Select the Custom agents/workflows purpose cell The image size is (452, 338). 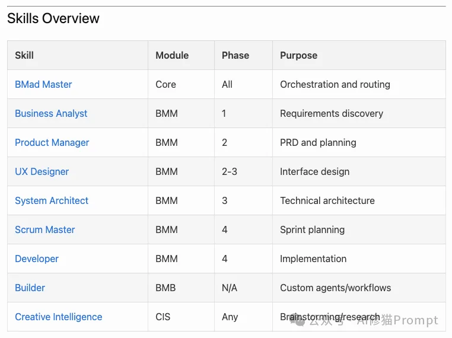point(336,288)
